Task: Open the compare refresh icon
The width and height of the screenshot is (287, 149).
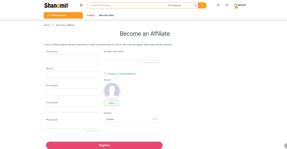Action: coord(218,5)
